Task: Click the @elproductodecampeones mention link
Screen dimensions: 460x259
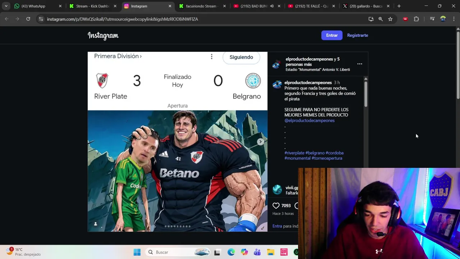Action: point(309,121)
